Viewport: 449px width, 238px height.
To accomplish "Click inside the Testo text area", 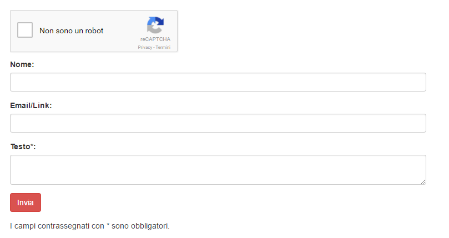I will (218, 170).
